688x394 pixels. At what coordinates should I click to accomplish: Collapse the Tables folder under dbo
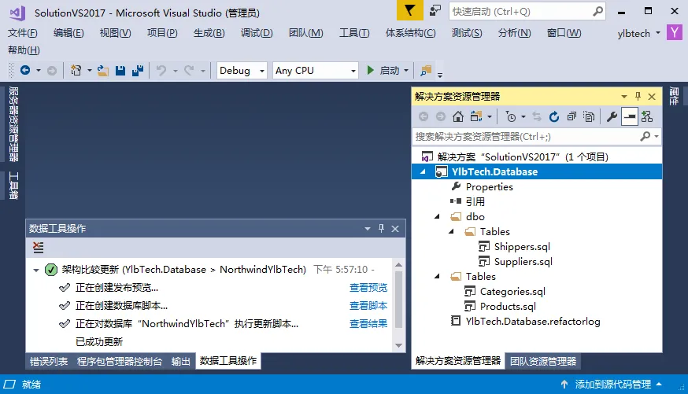point(451,231)
